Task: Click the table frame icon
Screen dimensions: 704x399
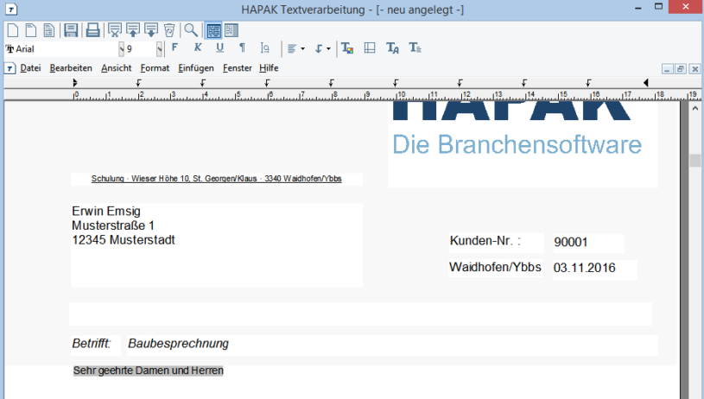Action: (x=370, y=48)
